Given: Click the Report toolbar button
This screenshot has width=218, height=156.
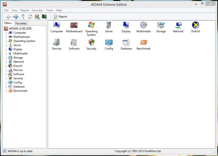Looking at the screenshot, I should pos(60,17).
